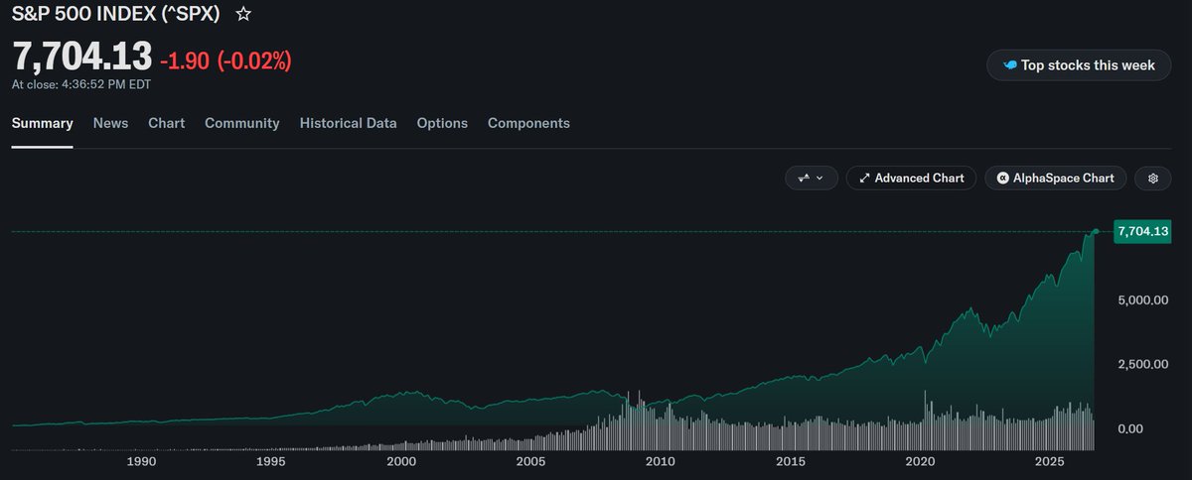Switch to the Chart tab
This screenshot has height=480, width=1192.
coord(166,123)
